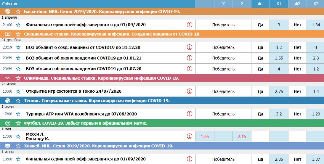Pick odds 1.29 for ATP WTA Нет
This screenshot has height=164, width=324.
pyautogui.click(x=315, y=114)
